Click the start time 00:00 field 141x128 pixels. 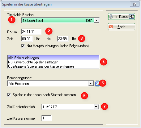click(27, 39)
